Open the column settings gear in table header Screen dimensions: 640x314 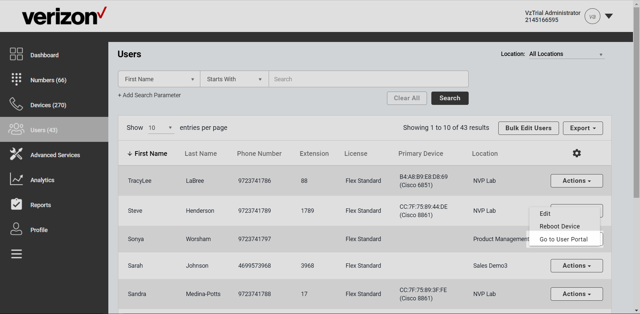(x=577, y=153)
